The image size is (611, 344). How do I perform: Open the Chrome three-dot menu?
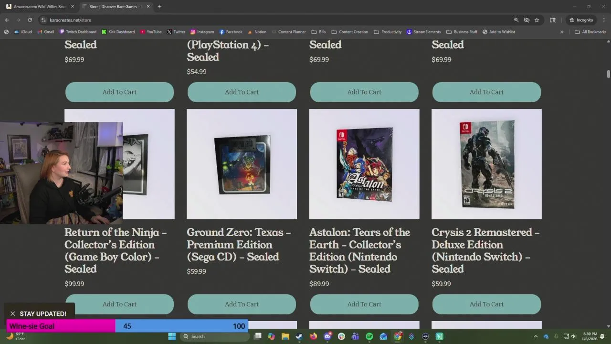click(604, 20)
